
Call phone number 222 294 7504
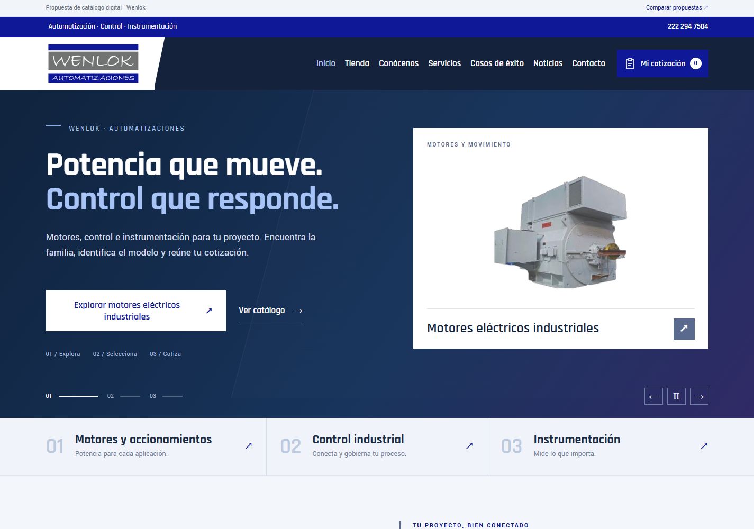click(688, 26)
